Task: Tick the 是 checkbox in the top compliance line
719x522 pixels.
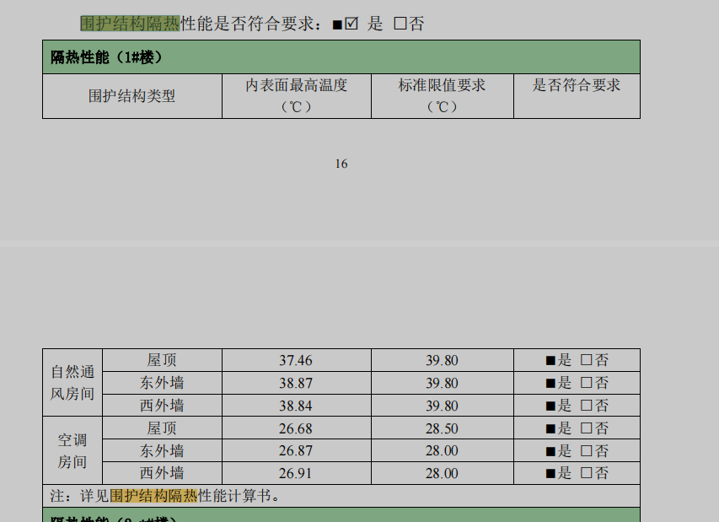Action: [x=351, y=24]
